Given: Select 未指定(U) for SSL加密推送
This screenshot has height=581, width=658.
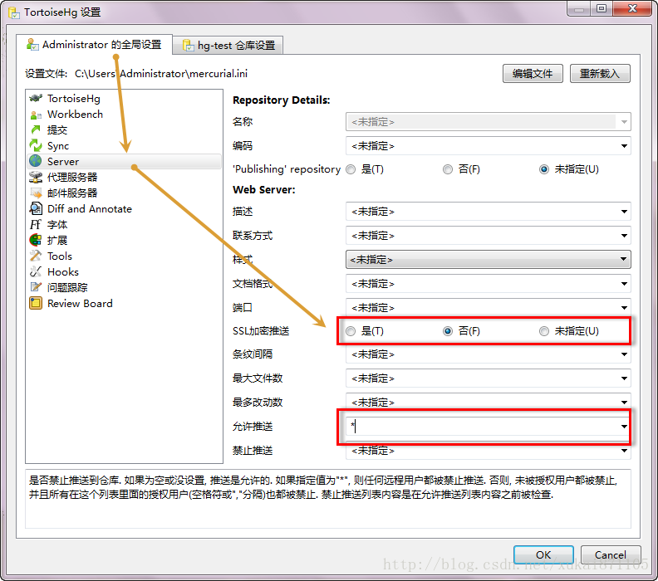Looking at the screenshot, I should click(x=544, y=331).
